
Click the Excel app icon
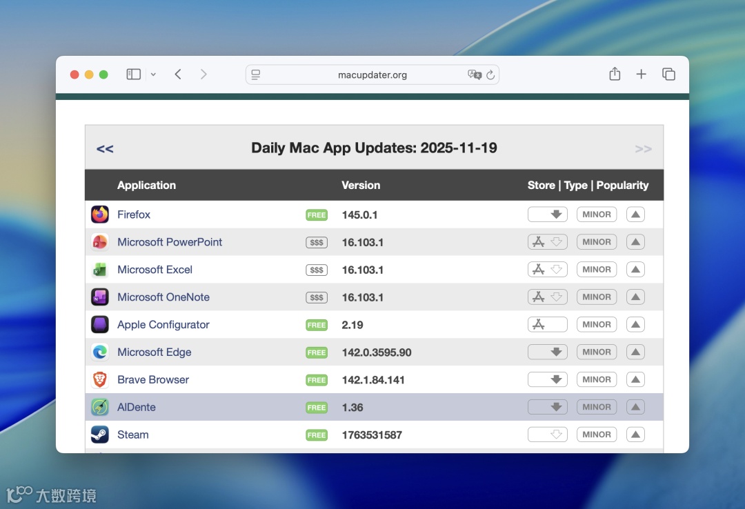100,270
